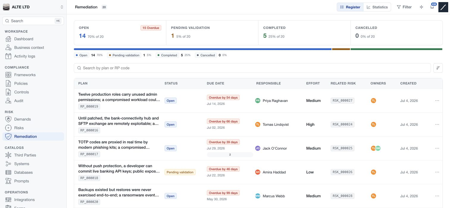The height and width of the screenshot is (208, 450).
Task: Click the brown Pending validation bar segment
Action: [341, 49]
